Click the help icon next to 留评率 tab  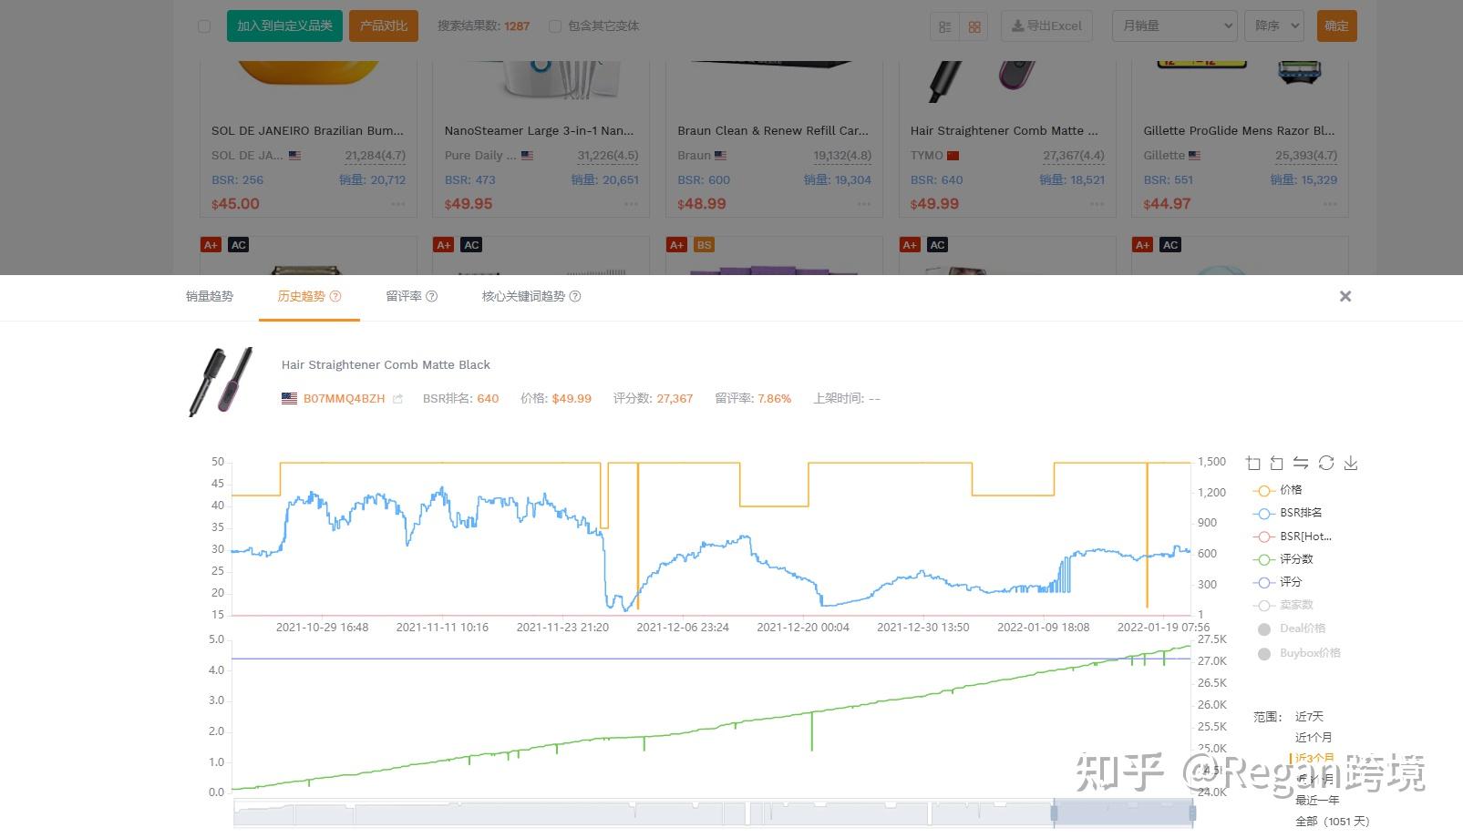click(x=432, y=296)
